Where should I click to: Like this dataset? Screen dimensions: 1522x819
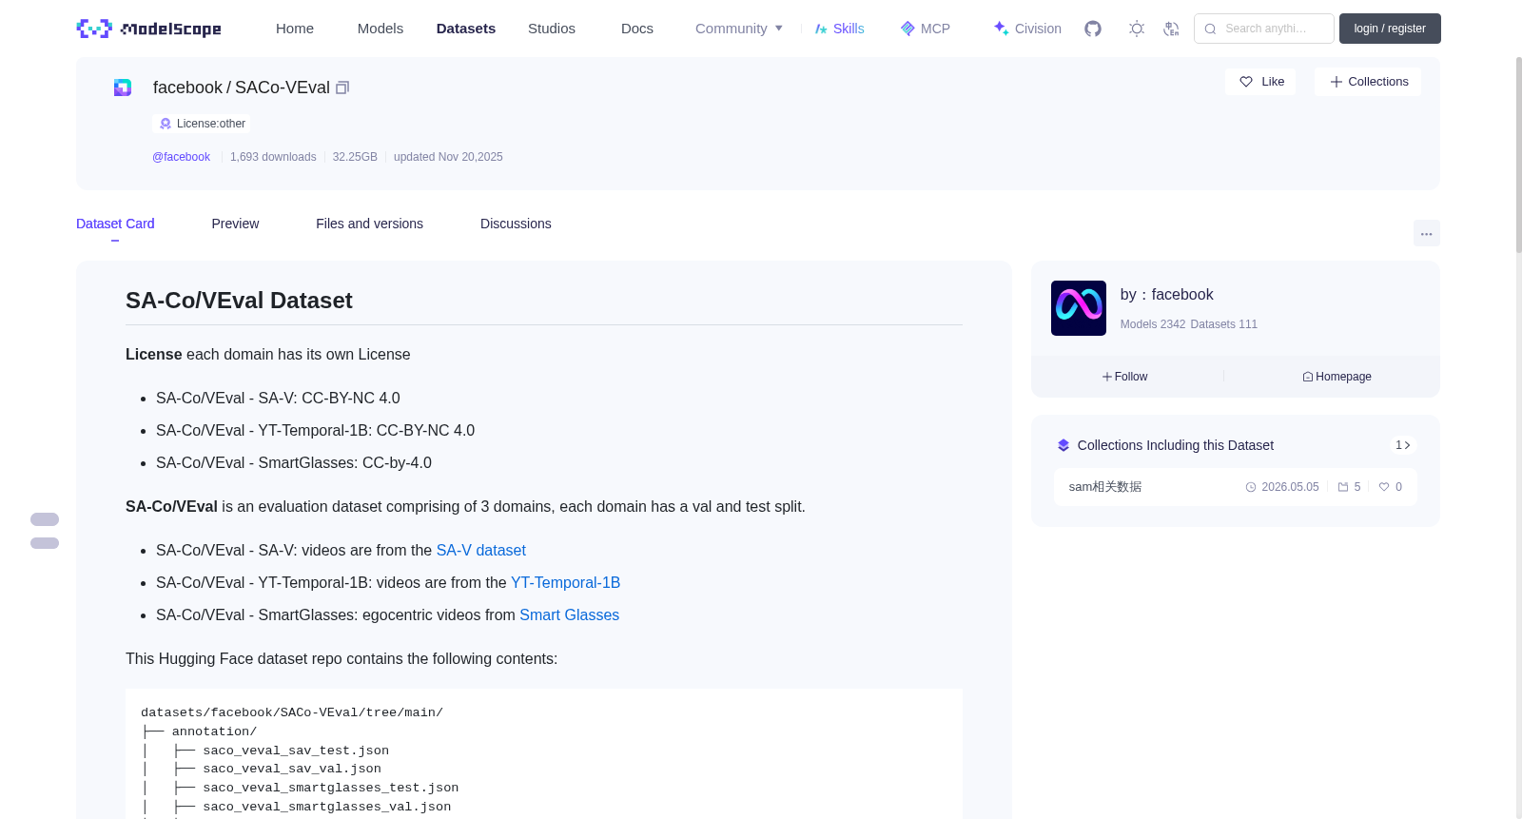(1261, 82)
